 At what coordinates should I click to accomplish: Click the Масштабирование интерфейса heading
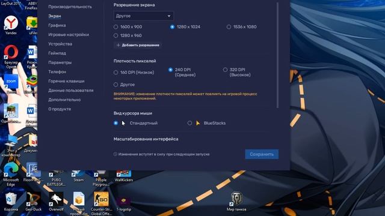click(x=146, y=139)
